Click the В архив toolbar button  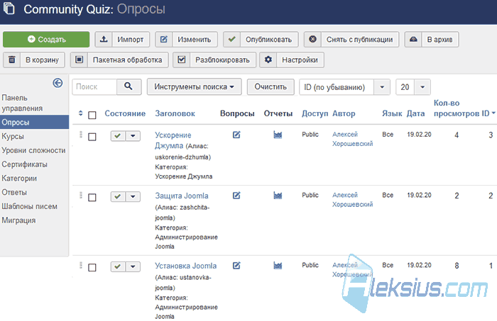(432, 39)
